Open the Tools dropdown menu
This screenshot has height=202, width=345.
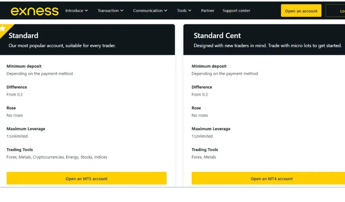click(x=184, y=11)
